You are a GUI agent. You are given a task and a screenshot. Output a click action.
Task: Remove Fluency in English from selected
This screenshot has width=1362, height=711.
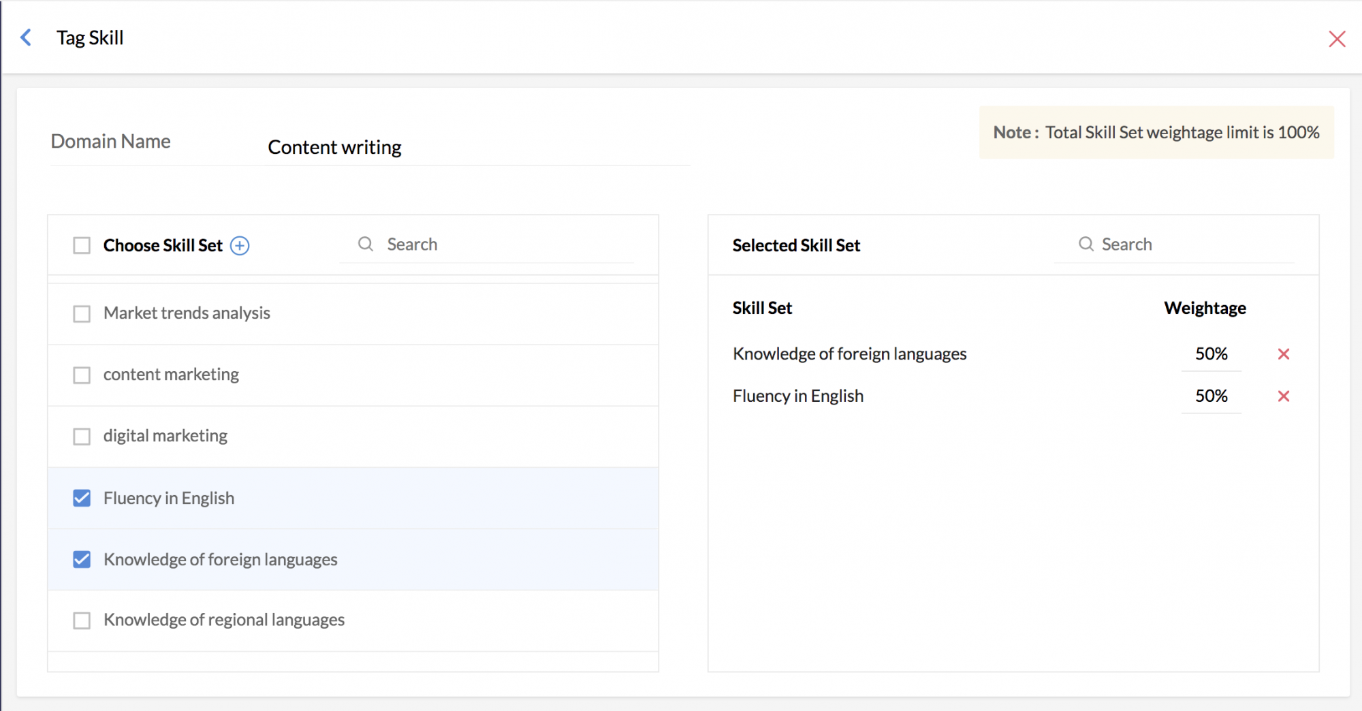[1284, 396]
